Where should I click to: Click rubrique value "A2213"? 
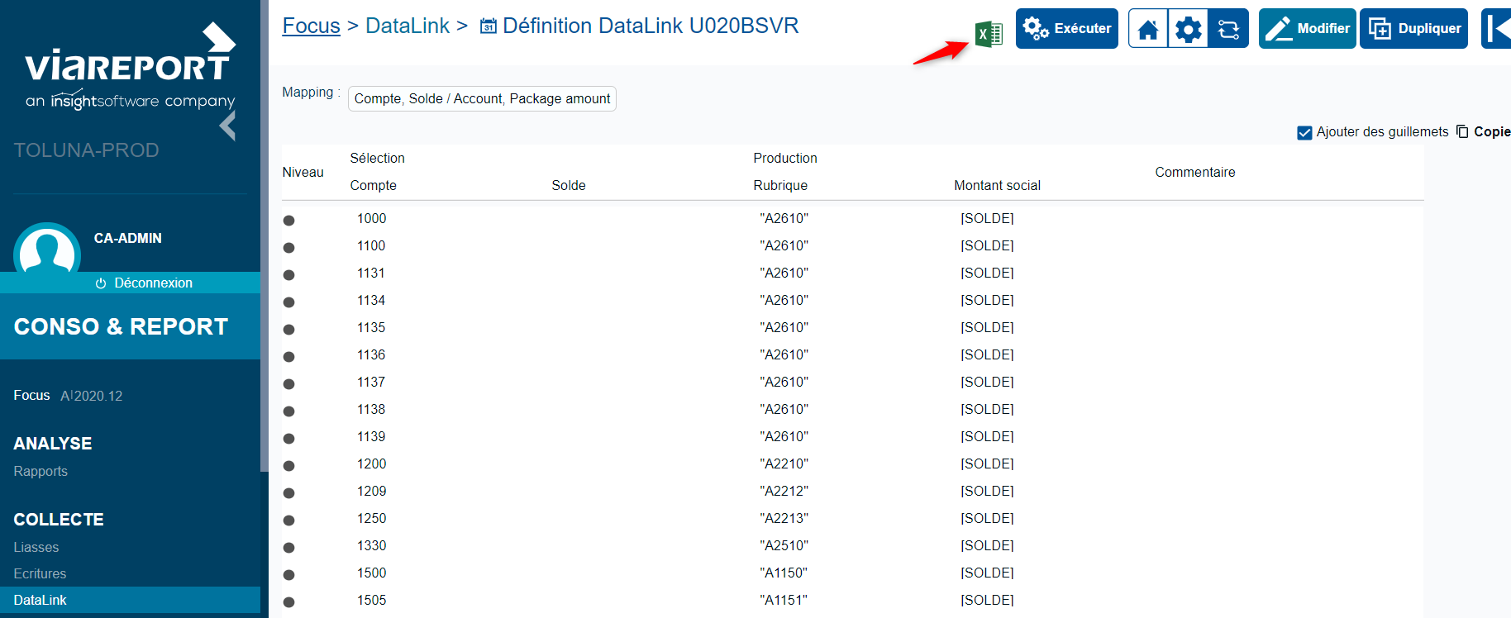784,518
